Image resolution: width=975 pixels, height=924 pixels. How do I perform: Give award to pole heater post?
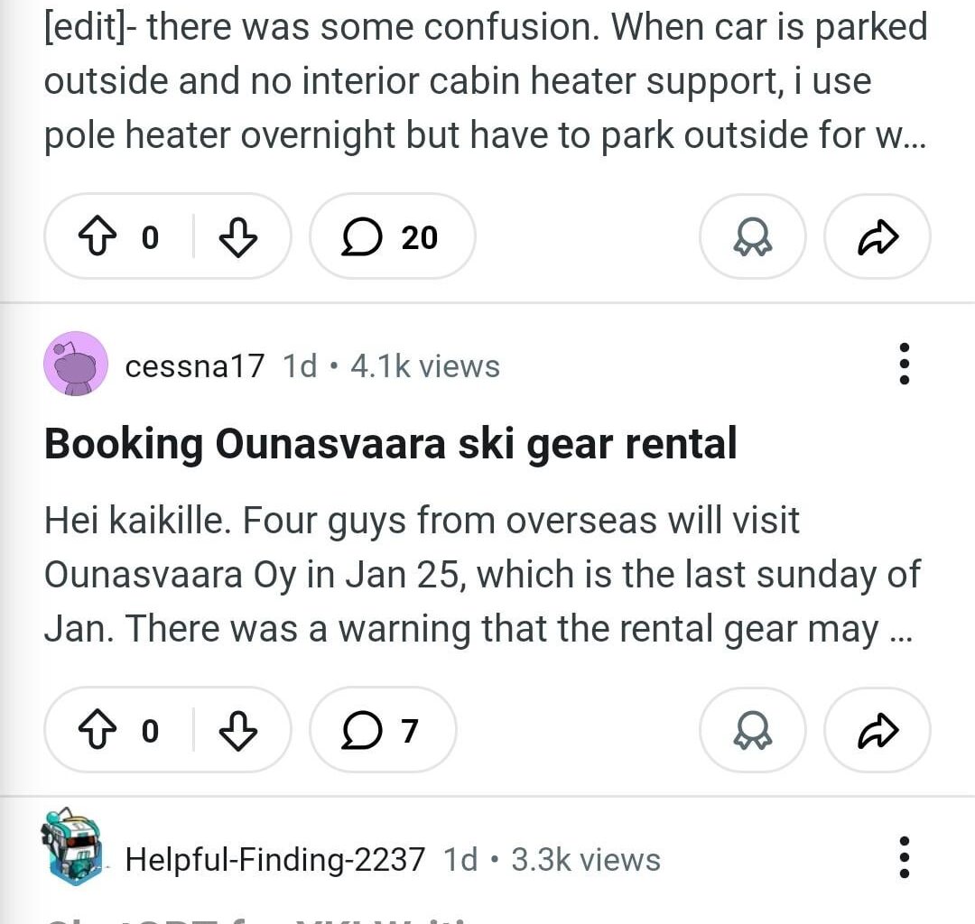(752, 237)
